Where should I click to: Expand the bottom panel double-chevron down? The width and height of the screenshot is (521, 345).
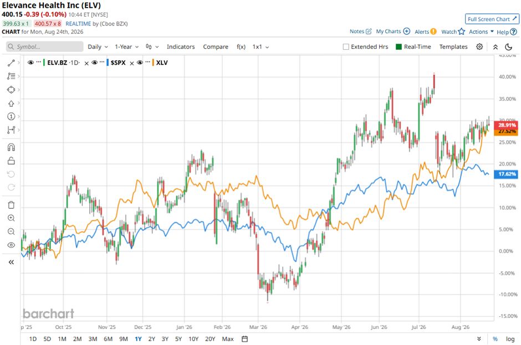click(479, 339)
